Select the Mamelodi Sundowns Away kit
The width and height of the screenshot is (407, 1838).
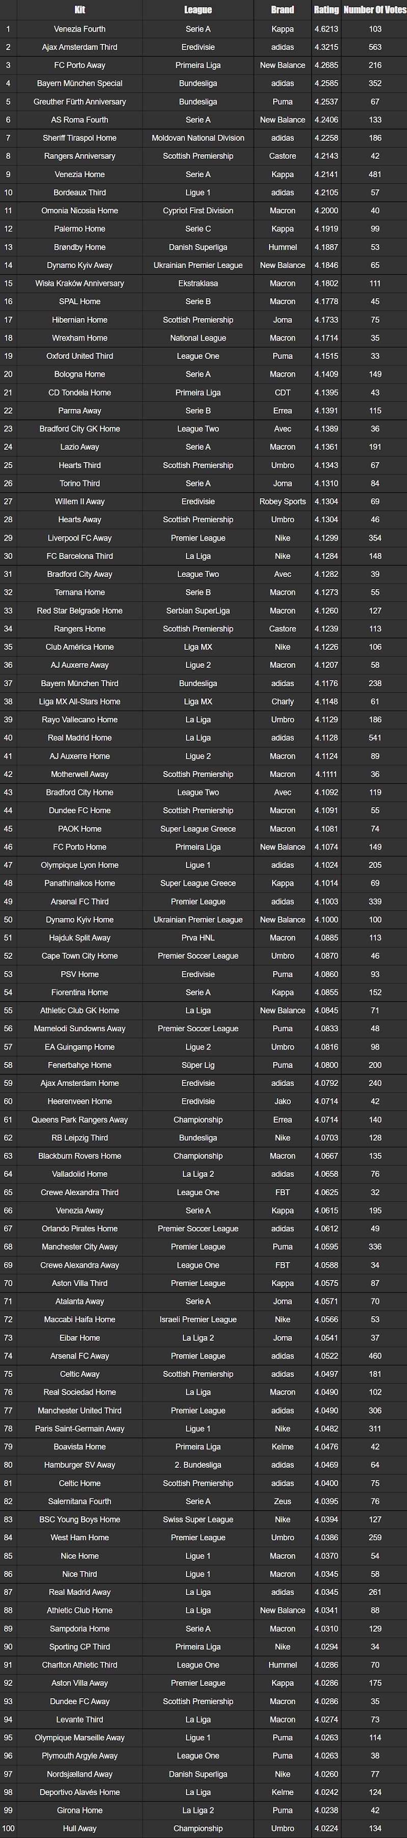tap(79, 1029)
